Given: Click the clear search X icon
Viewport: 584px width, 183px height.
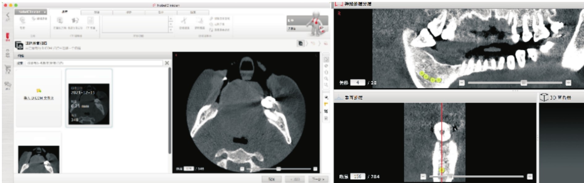Looking at the screenshot, I should pyautogui.click(x=167, y=63).
